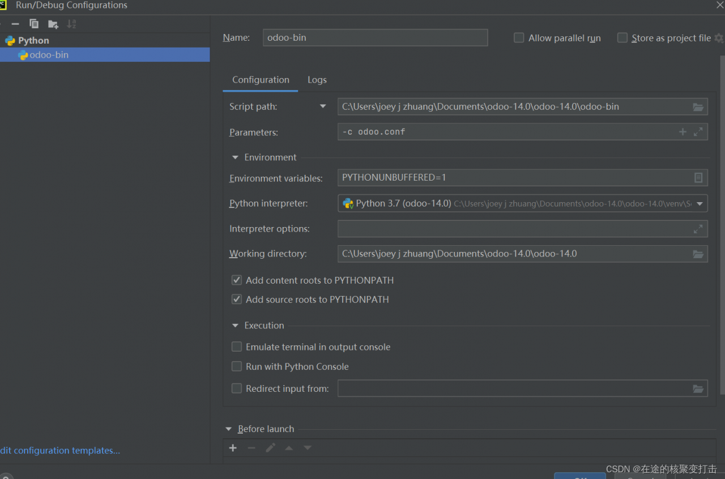This screenshot has height=479, width=725.
Task: Open environment variables editor document icon
Action: pyautogui.click(x=698, y=178)
